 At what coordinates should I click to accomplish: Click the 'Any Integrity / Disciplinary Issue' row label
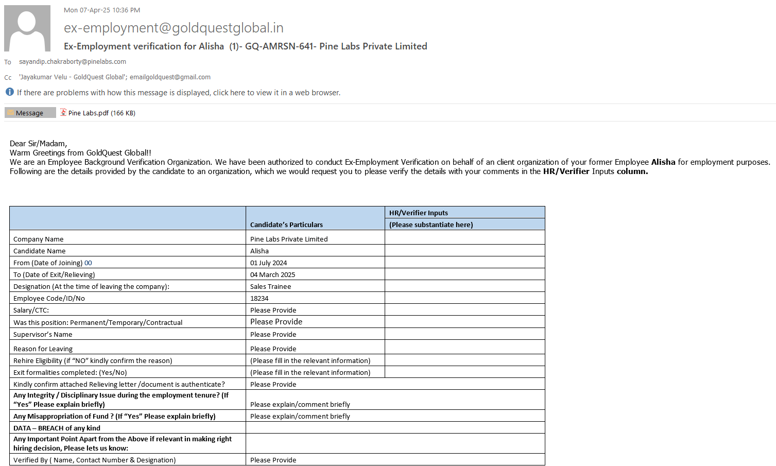coord(121,400)
